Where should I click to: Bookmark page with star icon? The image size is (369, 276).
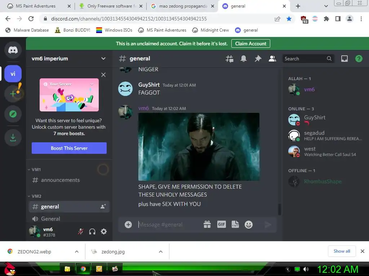(x=289, y=19)
